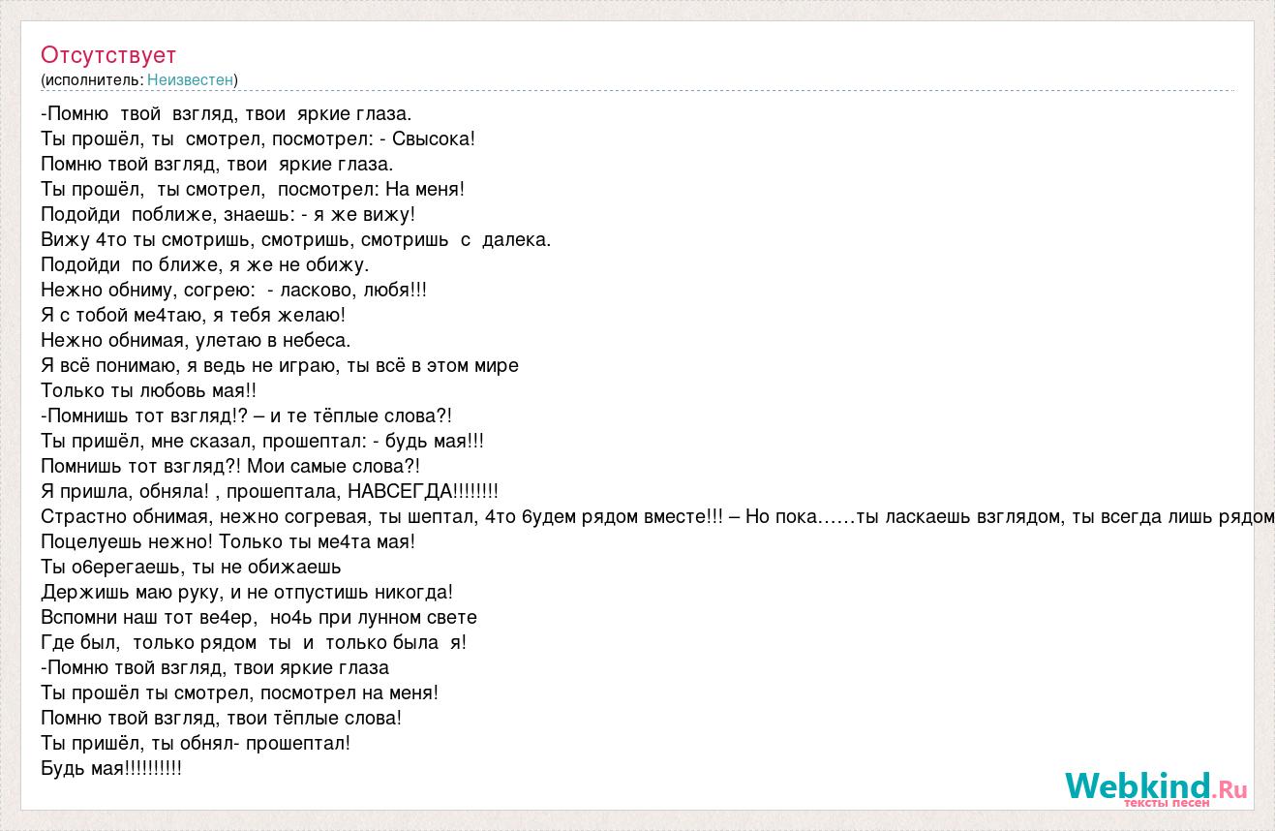Click line 'Нежно обнимая, улетаю в небеса.'
1275x831 pixels.
click(197, 340)
